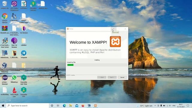Open Kaspersky Anti-Virus desktop shortcut
192x108 pixels.
point(24,78)
